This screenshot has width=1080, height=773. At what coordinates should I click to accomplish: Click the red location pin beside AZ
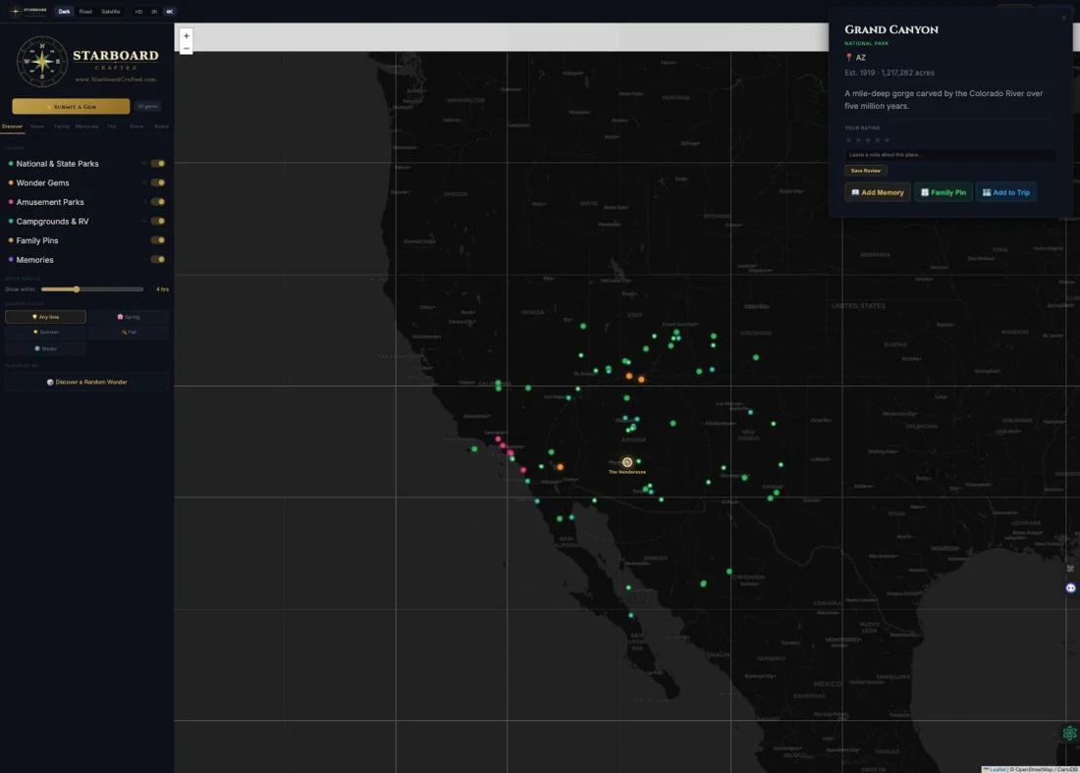click(848, 58)
